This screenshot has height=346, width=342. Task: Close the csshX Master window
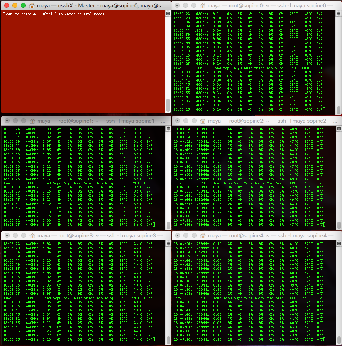(6, 6)
